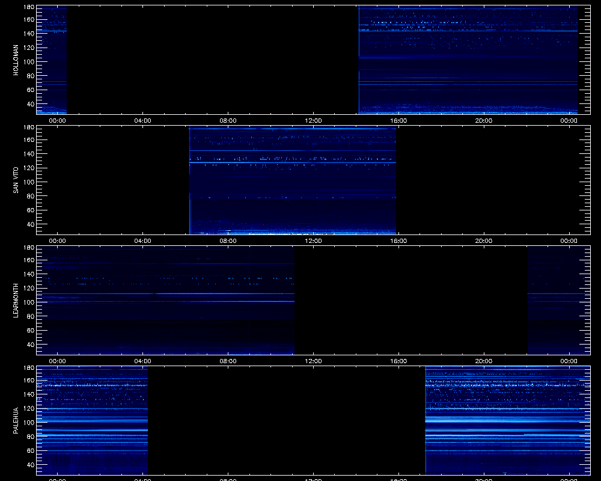Click San Vito spectrogram data block
This screenshot has width=601, height=481.
pyautogui.click(x=293, y=180)
